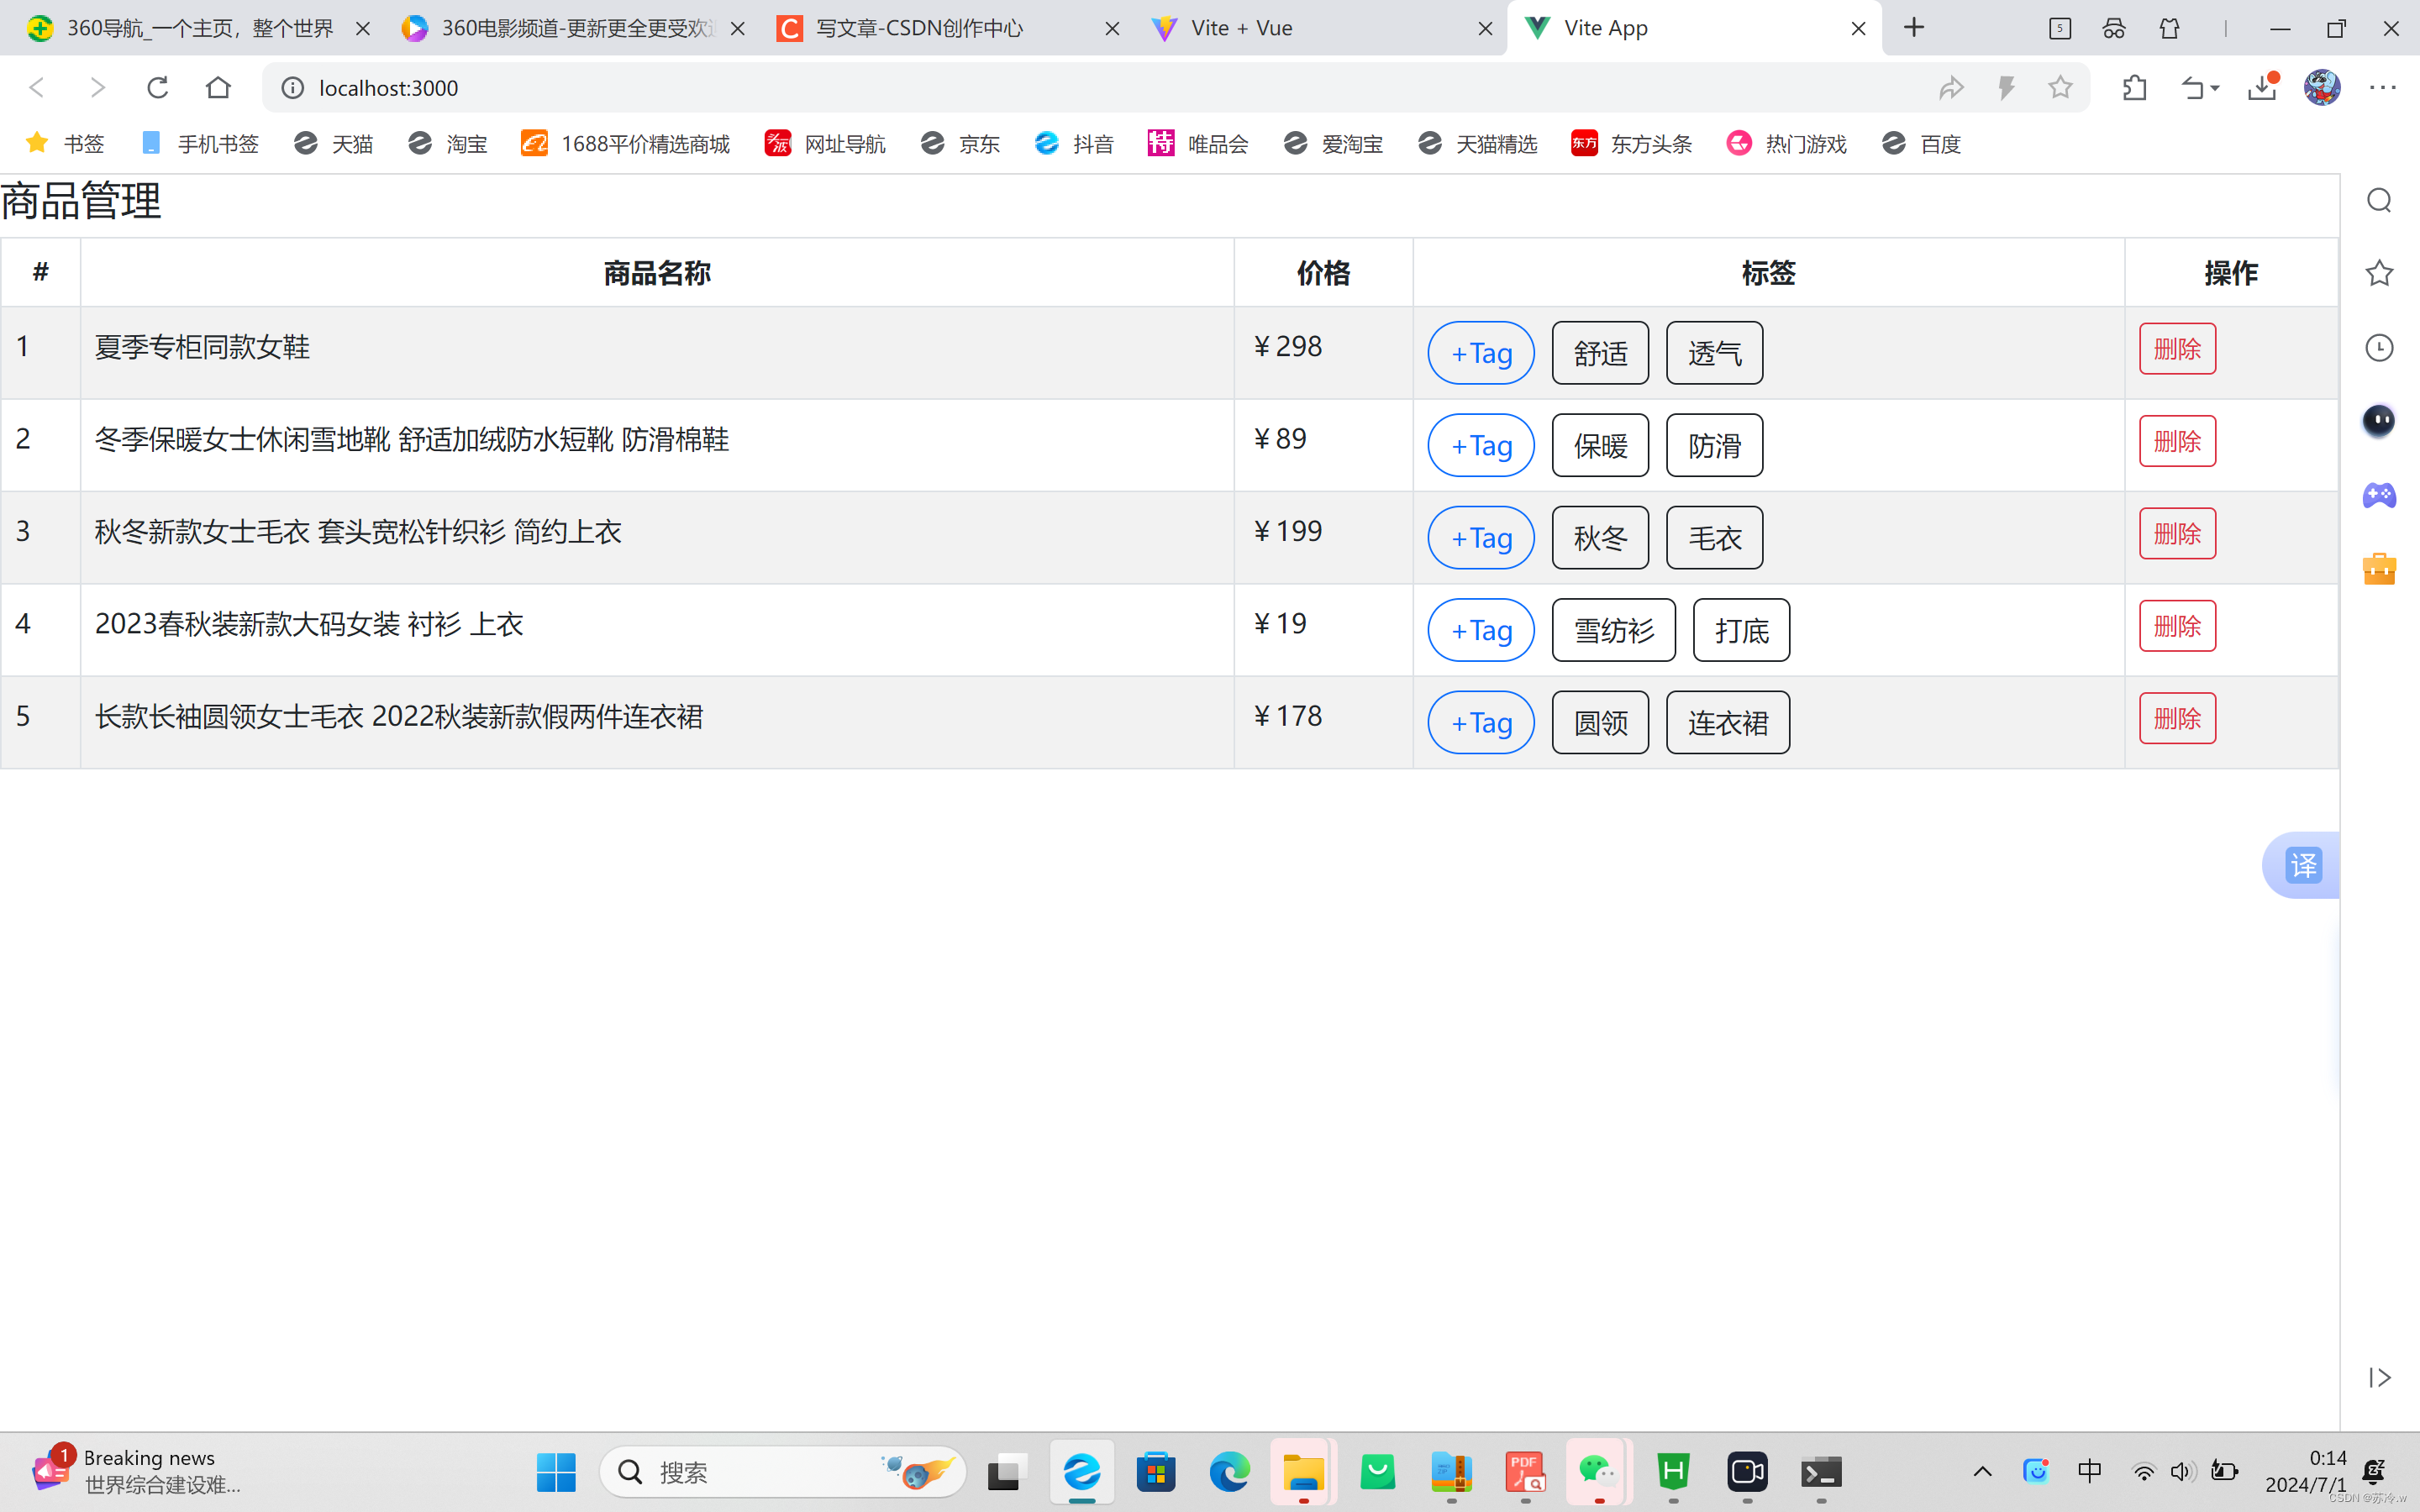Screen dimensions: 2420x1512
Task: Open the extensions puzzle icon
Action: [x=2134, y=88]
